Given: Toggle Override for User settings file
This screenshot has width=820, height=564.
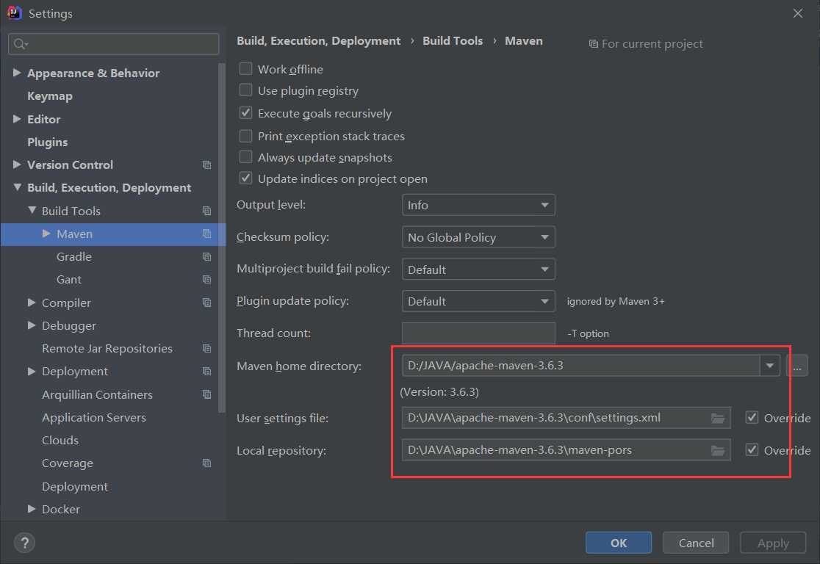Looking at the screenshot, I should pyautogui.click(x=752, y=418).
